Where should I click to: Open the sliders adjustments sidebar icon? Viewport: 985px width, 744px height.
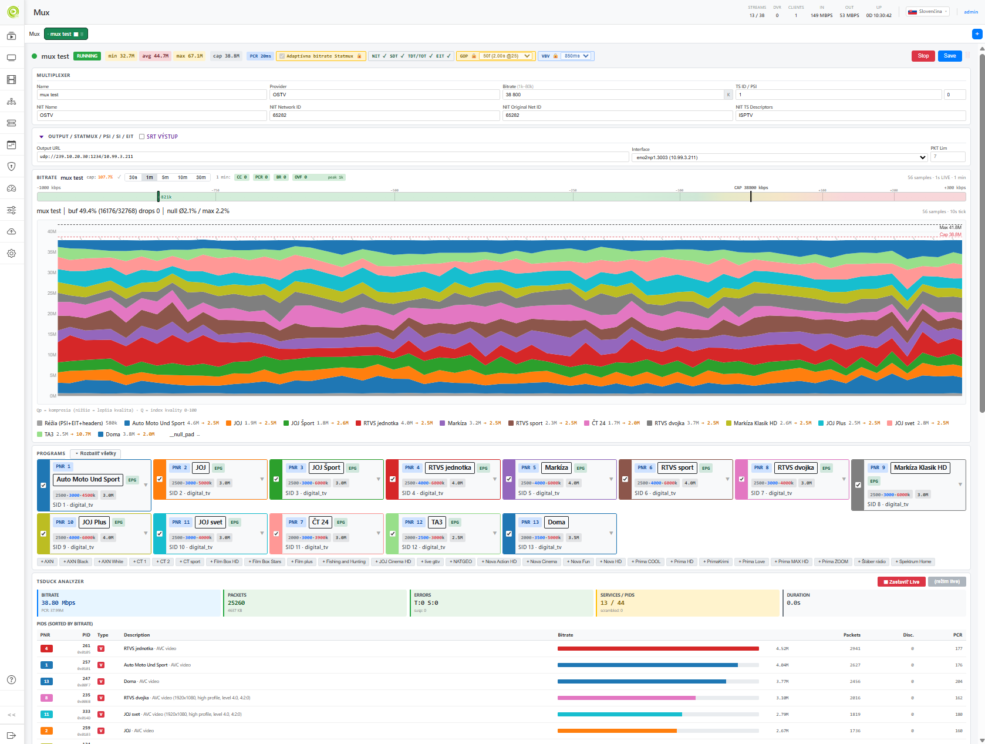[x=11, y=210]
